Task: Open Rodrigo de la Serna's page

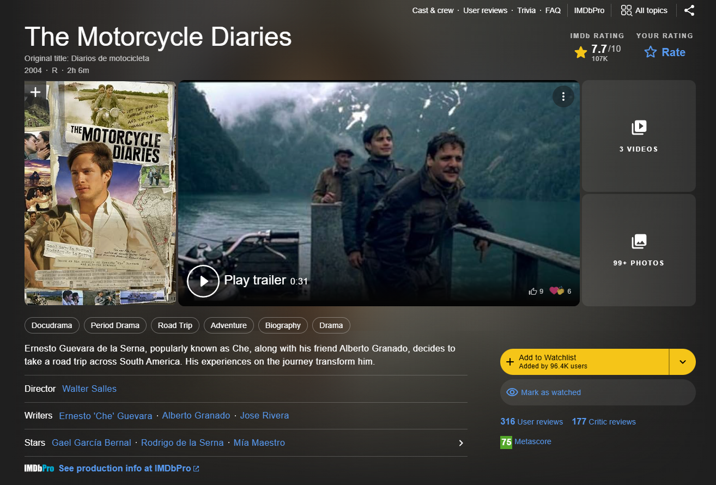Action: (x=183, y=443)
